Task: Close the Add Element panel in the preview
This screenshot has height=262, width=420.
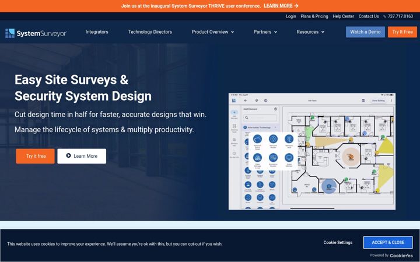Action: [x=275, y=109]
